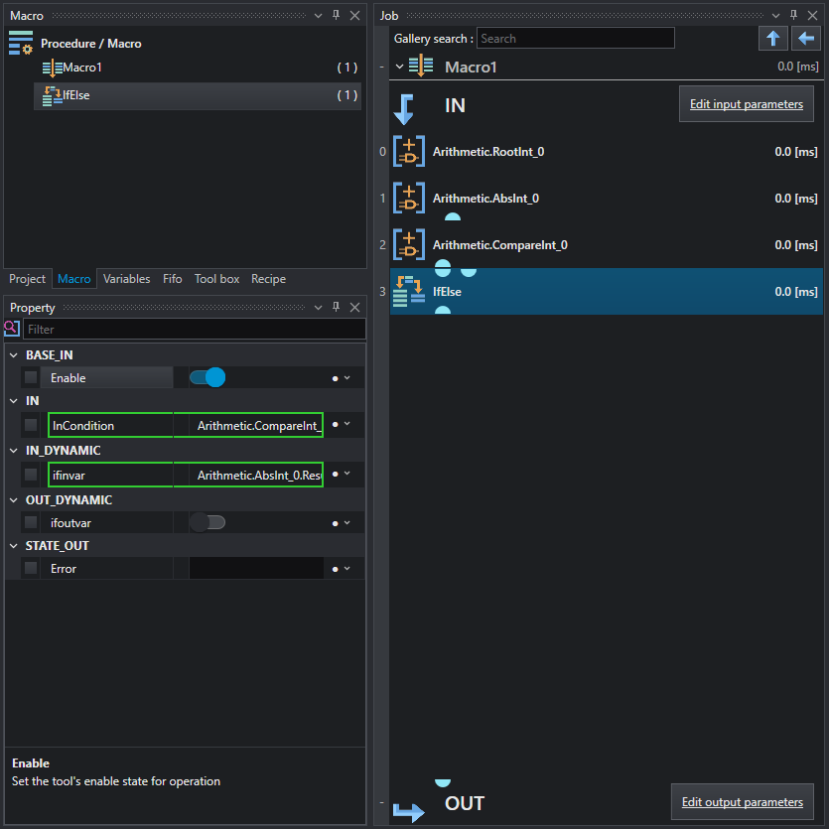
Task: Collapse the Macro1 job tree
Action: (400, 67)
